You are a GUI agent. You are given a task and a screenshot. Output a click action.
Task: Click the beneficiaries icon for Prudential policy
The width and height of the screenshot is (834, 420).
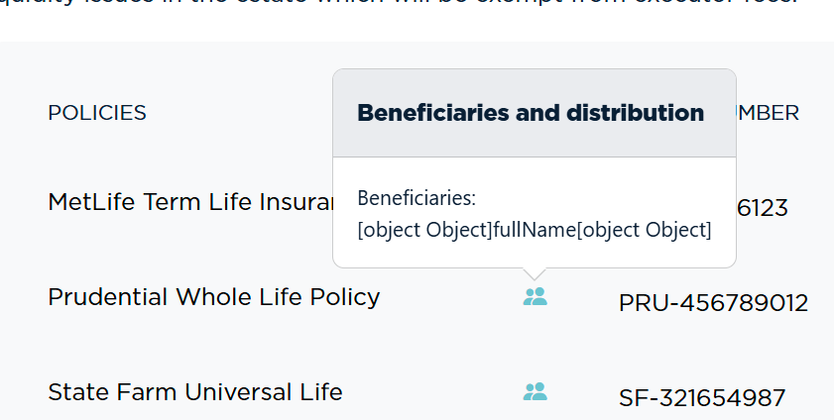tap(535, 296)
